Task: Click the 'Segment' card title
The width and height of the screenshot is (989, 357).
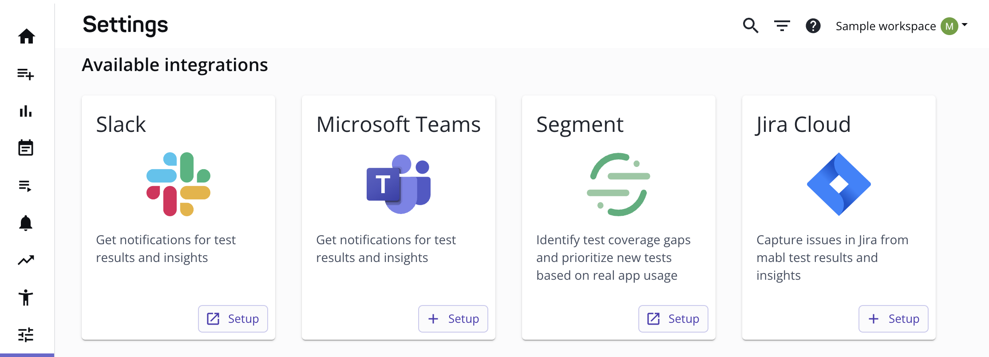Action: point(580,125)
